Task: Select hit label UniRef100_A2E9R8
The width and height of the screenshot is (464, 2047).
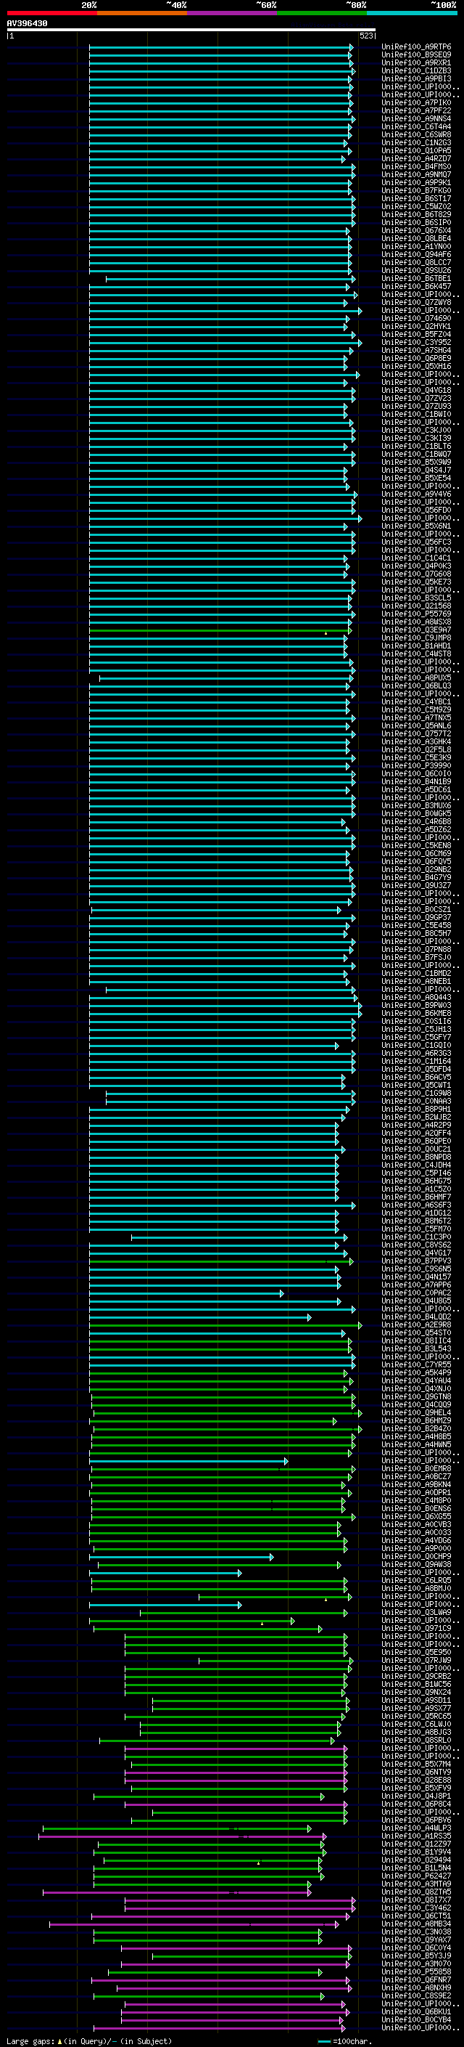Action: pyautogui.click(x=416, y=1324)
